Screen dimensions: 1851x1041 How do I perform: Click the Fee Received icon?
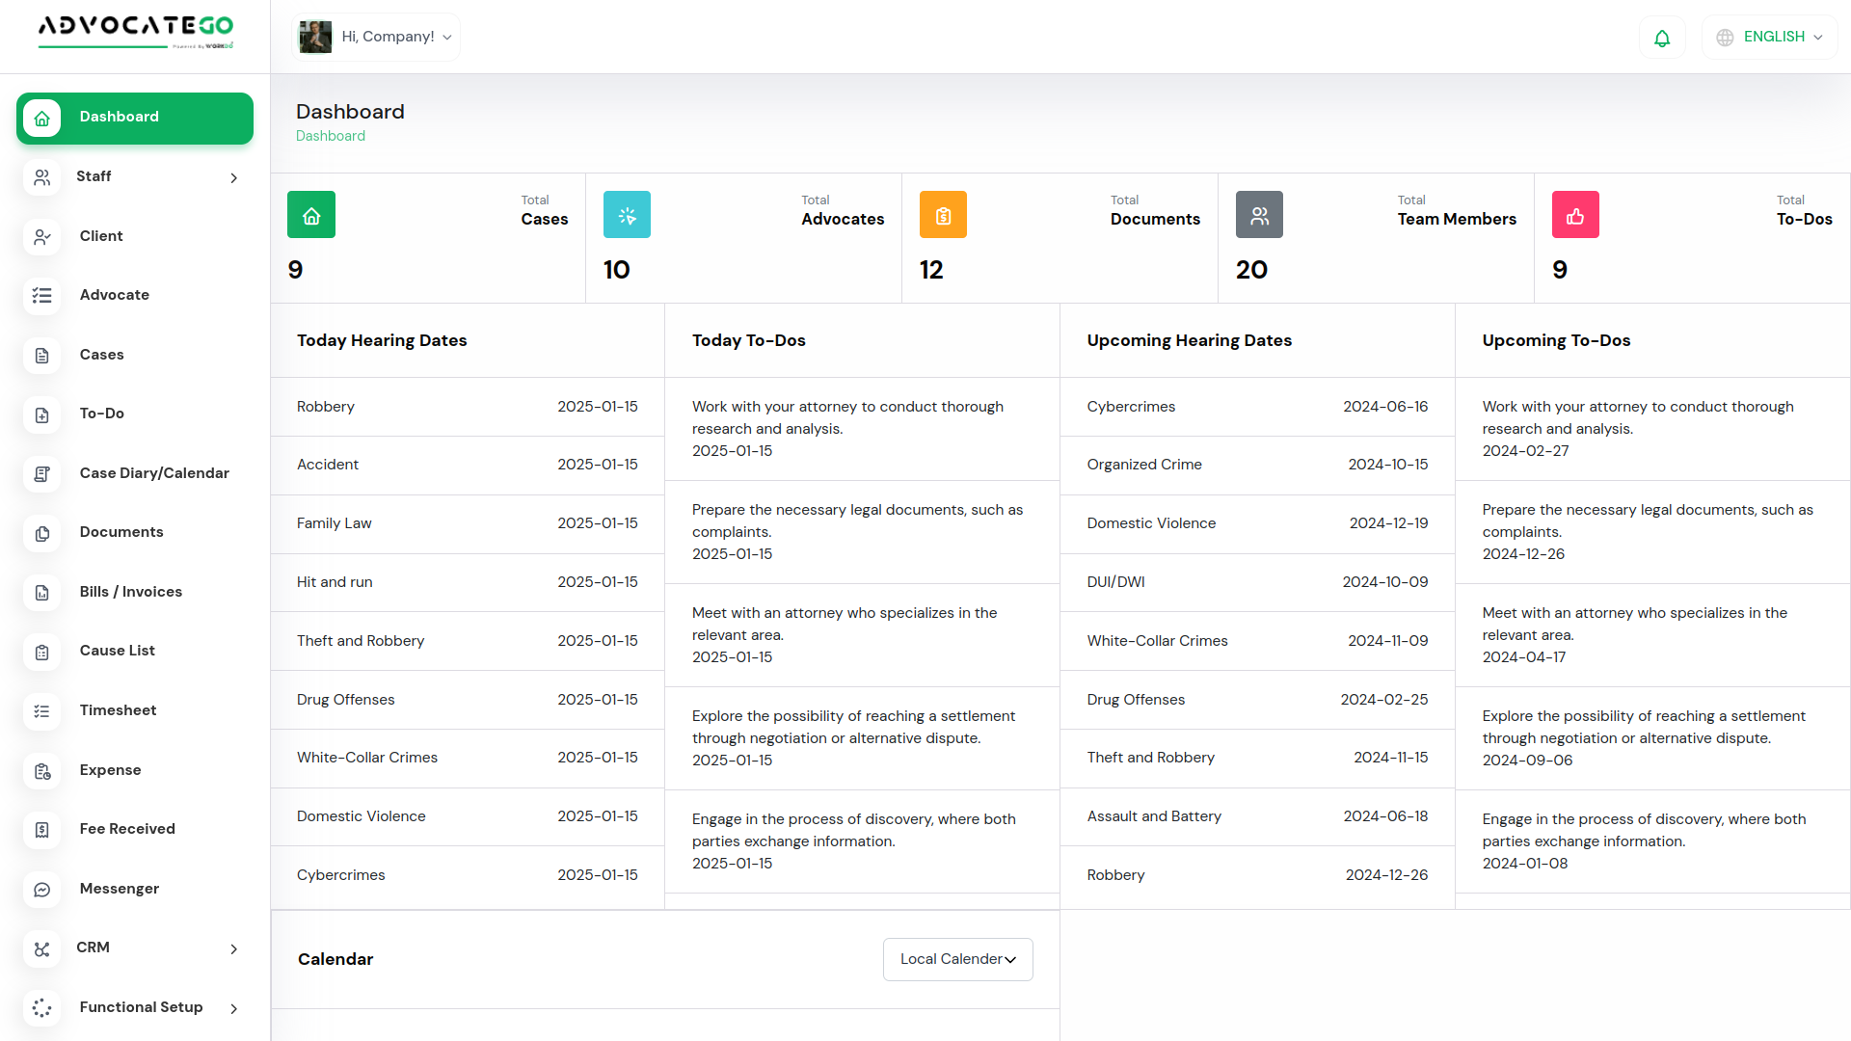[42, 830]
